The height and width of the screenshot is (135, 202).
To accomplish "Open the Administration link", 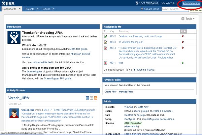I will 191,3.
